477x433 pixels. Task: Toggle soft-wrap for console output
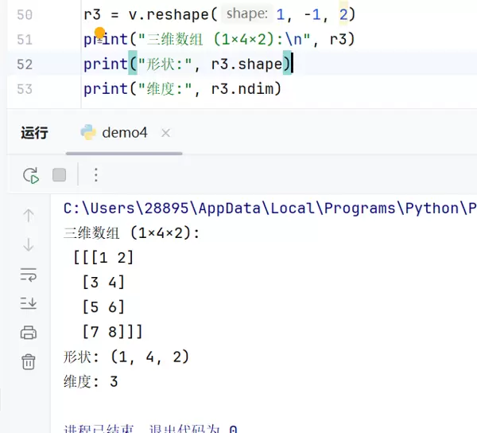(29, 275)
